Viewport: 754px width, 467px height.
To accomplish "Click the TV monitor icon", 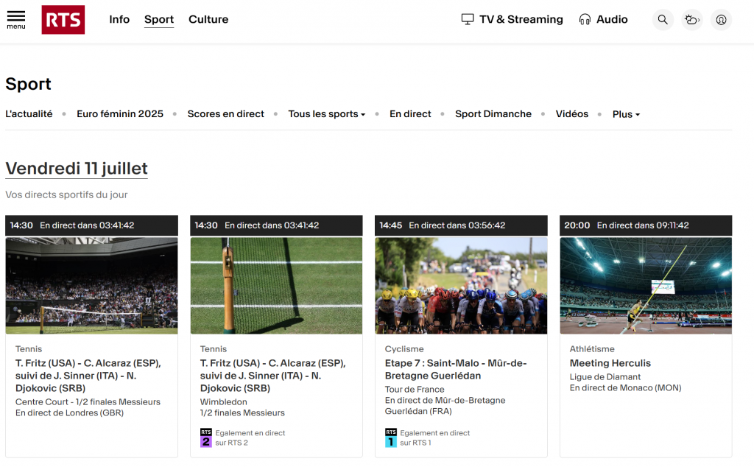I will 468,19.
